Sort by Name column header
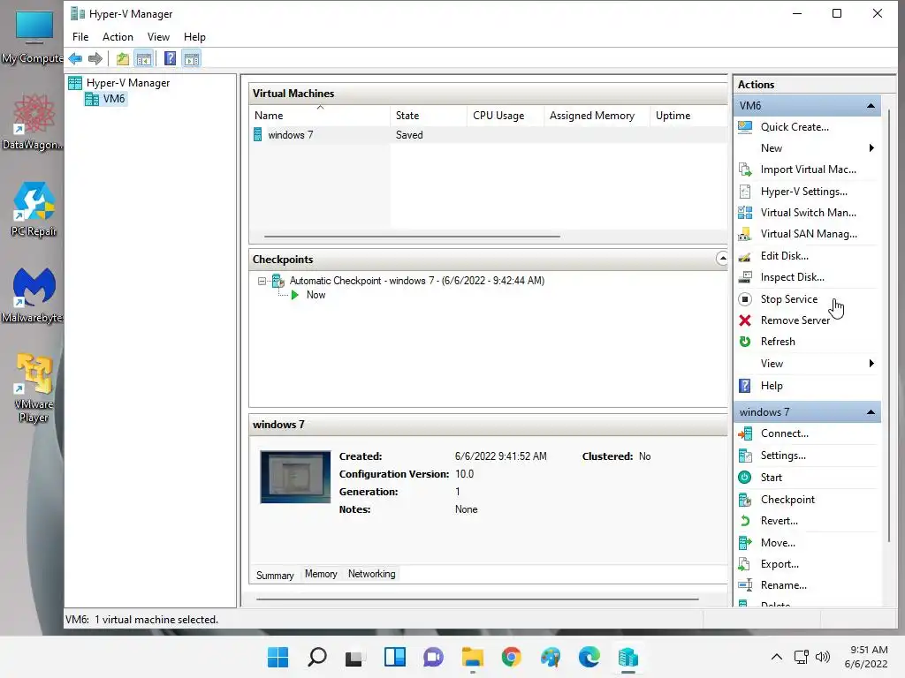Screen dimensions: 905x678 320,116
